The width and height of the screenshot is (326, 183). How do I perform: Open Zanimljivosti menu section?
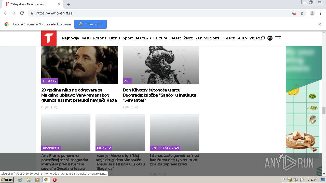[207, 38]
